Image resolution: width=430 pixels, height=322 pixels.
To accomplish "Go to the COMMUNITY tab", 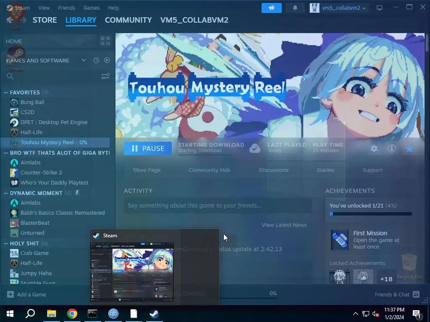I will [x=128, y=20].
